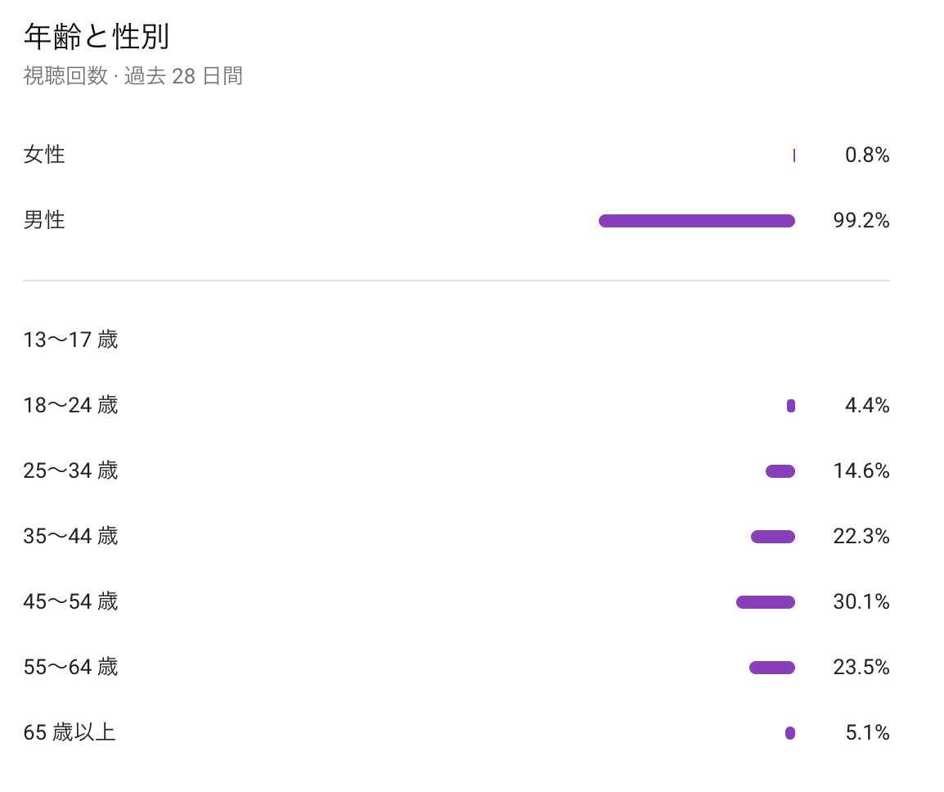Image resolution: width=944 pixels, height=792 pixels.
Task: Select the 55〜64 歳 age label
Action: click(70, 667)
